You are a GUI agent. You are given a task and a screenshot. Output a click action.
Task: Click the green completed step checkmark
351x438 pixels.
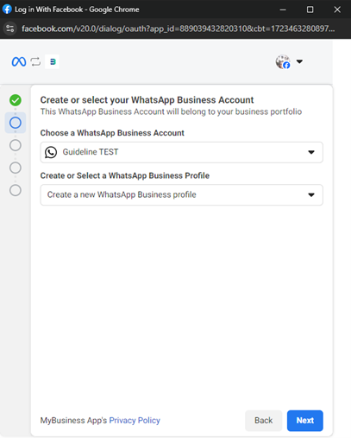click(16, 100)
